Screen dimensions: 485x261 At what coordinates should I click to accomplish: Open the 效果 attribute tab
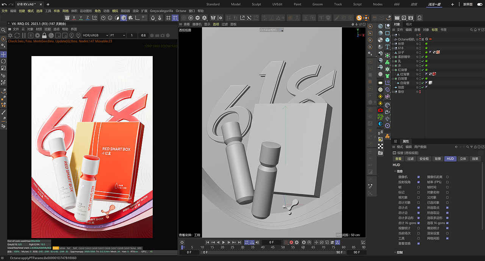(475, 159)
